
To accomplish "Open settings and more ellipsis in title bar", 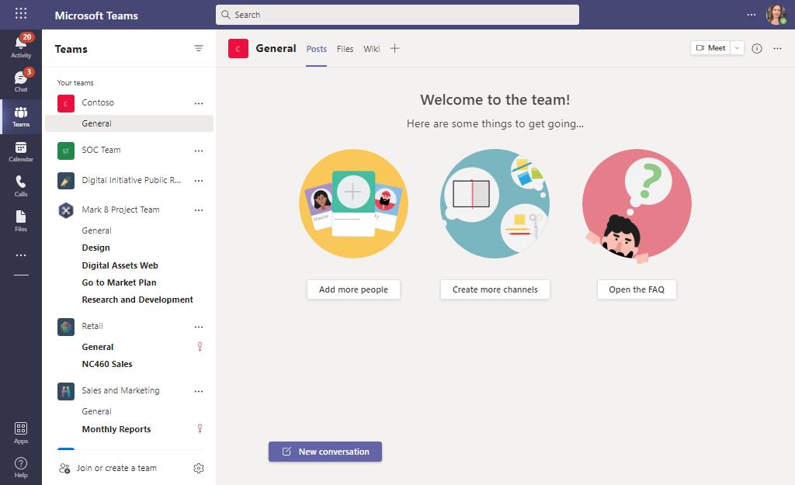I will [x=752, y=15].
